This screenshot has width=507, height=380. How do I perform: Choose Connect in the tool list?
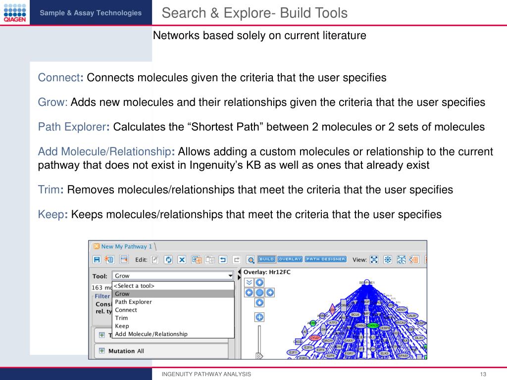pos(173,310)
